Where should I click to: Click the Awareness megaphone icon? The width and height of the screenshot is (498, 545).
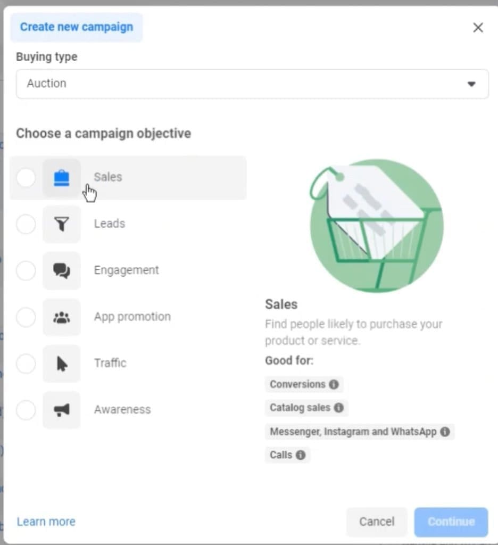pos(62,410)
